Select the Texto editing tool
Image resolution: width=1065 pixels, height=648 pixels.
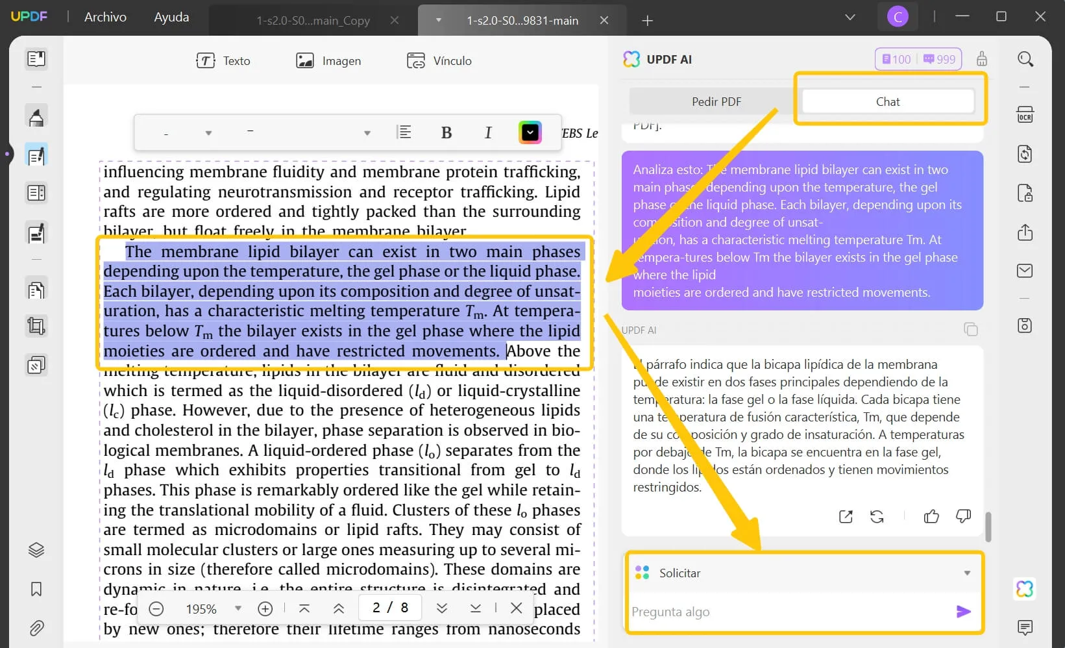pos(223,60)
